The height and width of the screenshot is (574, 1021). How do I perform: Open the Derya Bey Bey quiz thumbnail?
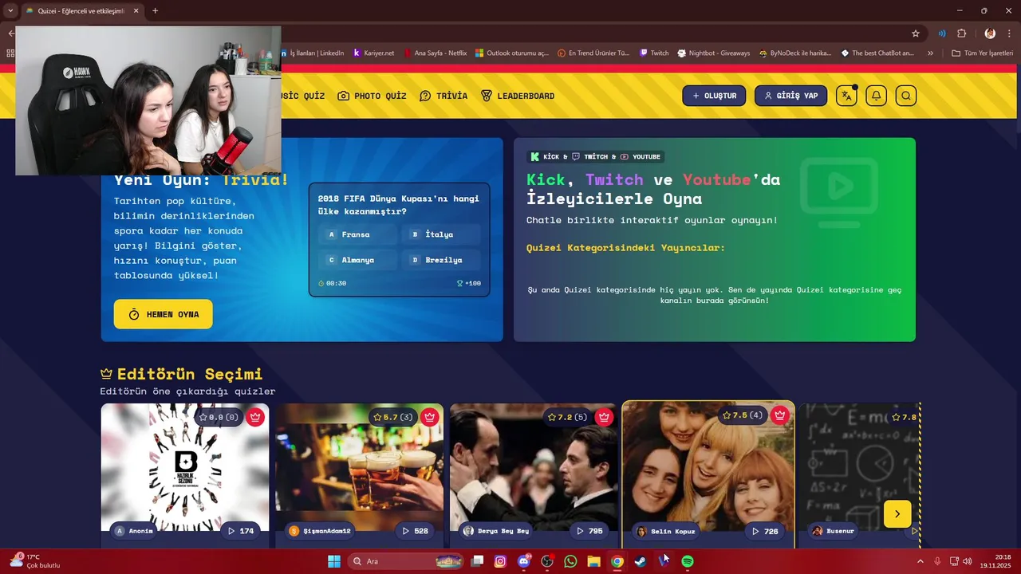[533, 467]
